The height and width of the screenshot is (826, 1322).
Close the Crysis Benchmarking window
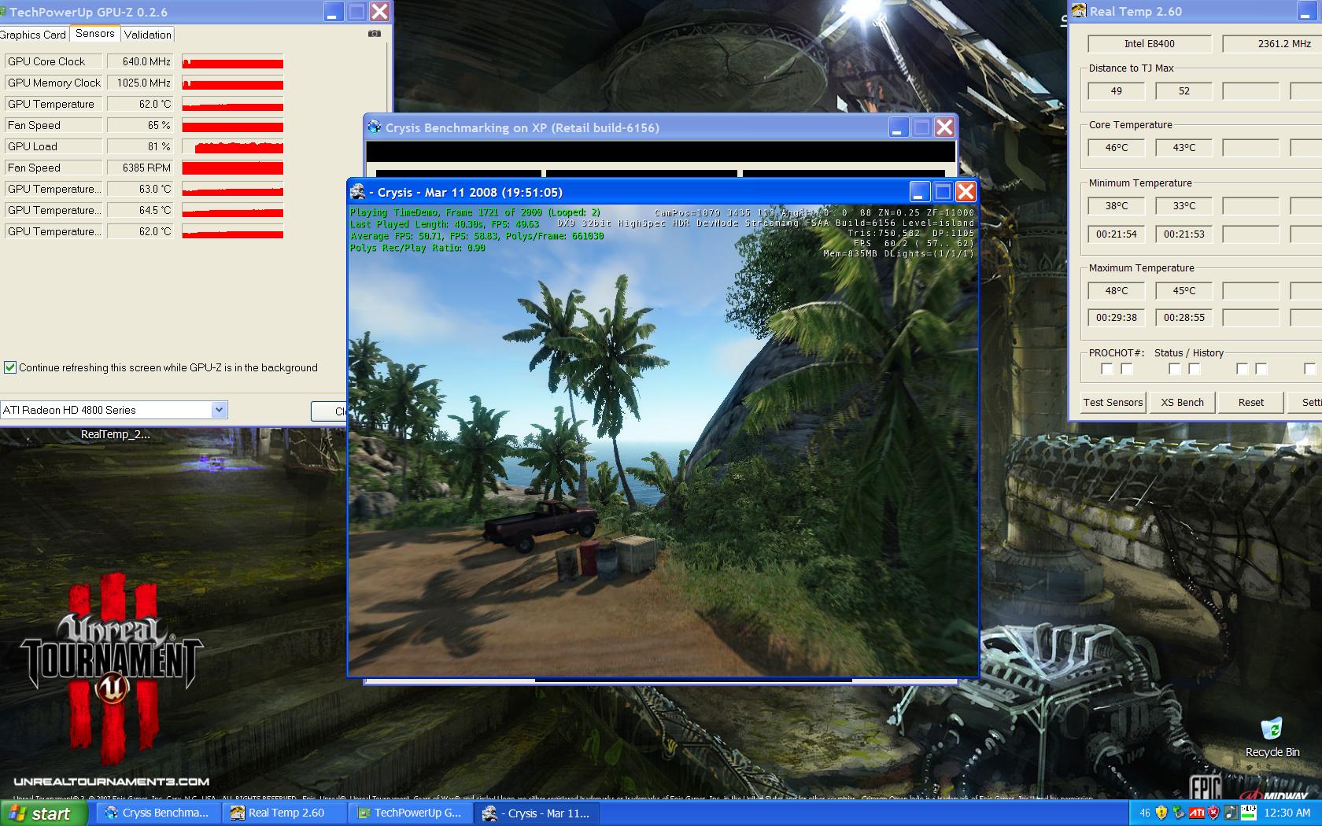944,127
